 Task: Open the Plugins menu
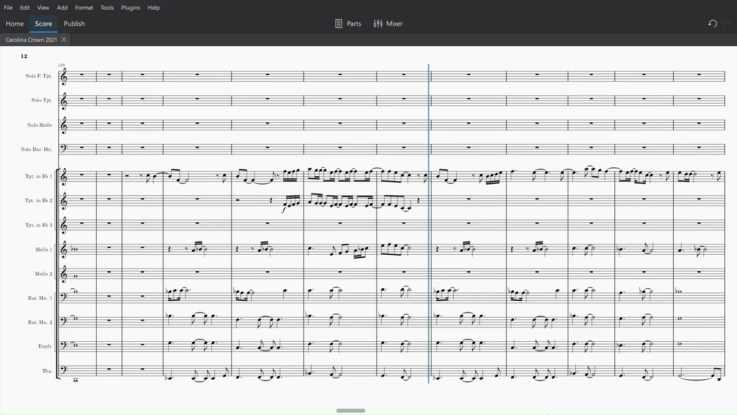tap(131, 7)
